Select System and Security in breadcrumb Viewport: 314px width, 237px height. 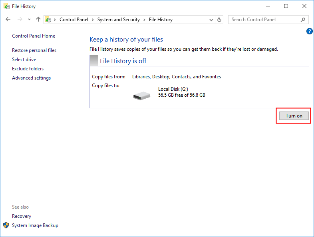[x=118, y=20]
